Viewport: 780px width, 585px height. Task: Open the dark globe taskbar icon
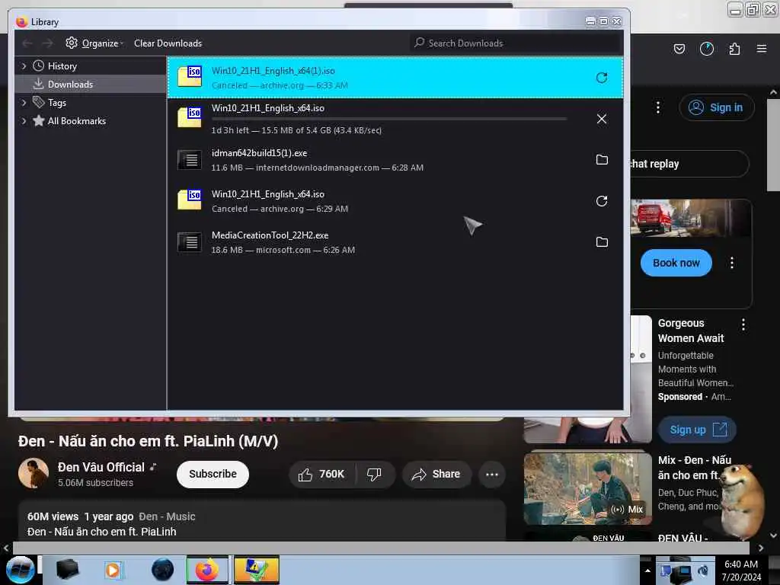[x=162, y=570]
